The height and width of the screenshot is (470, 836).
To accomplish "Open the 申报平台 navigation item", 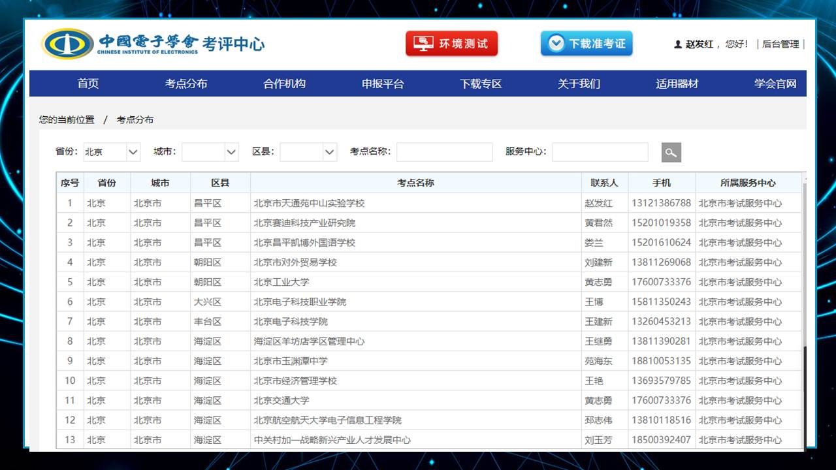I will pos(383,84).
